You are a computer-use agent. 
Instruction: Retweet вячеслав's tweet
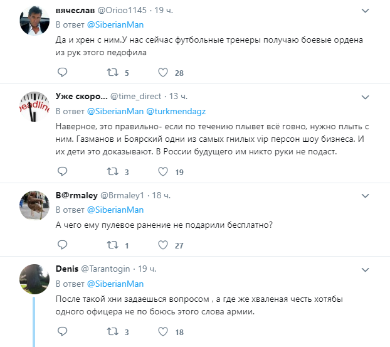113,73
